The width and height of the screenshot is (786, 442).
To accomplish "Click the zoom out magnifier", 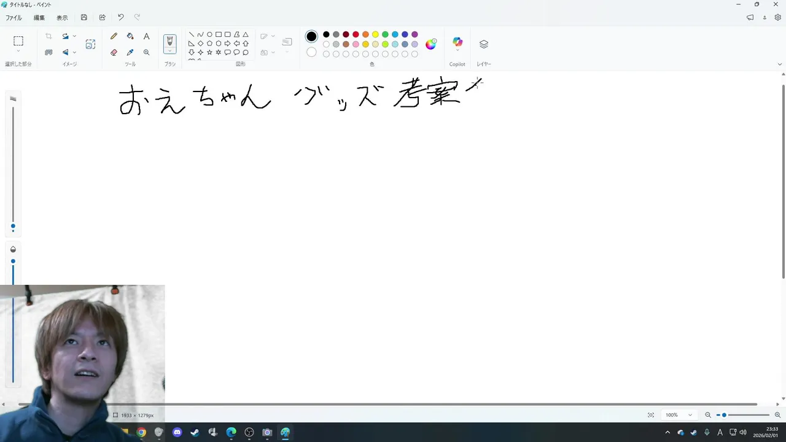I will [x=708, y=415].
